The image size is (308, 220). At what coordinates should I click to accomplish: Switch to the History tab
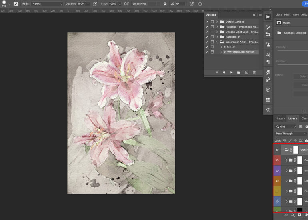point(280,118)
